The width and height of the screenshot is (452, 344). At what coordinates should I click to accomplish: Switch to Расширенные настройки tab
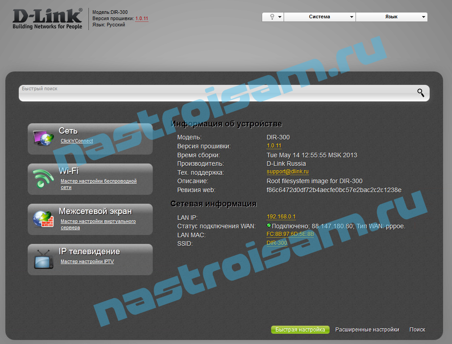367,330
